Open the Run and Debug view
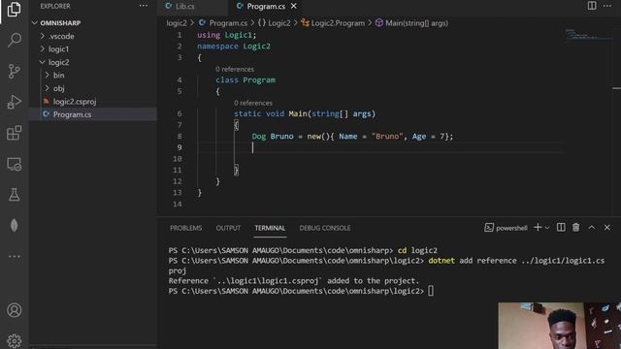Viewport: 621px width, 349px height. point(15,102)
